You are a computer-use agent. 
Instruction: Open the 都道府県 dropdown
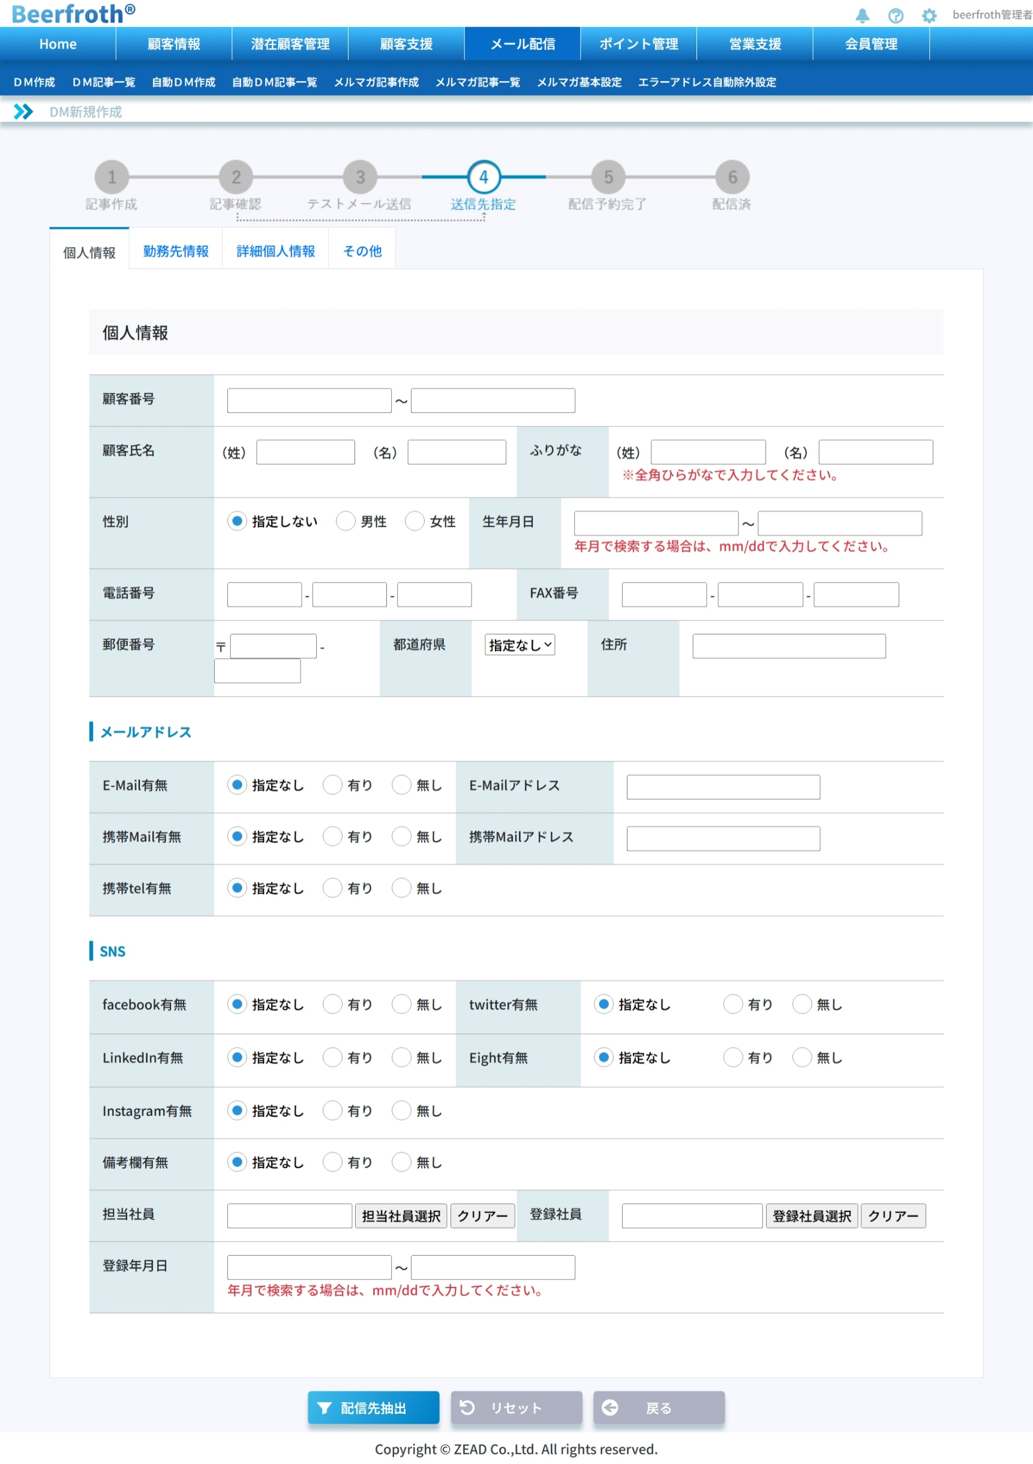click(x=519, y=644)
